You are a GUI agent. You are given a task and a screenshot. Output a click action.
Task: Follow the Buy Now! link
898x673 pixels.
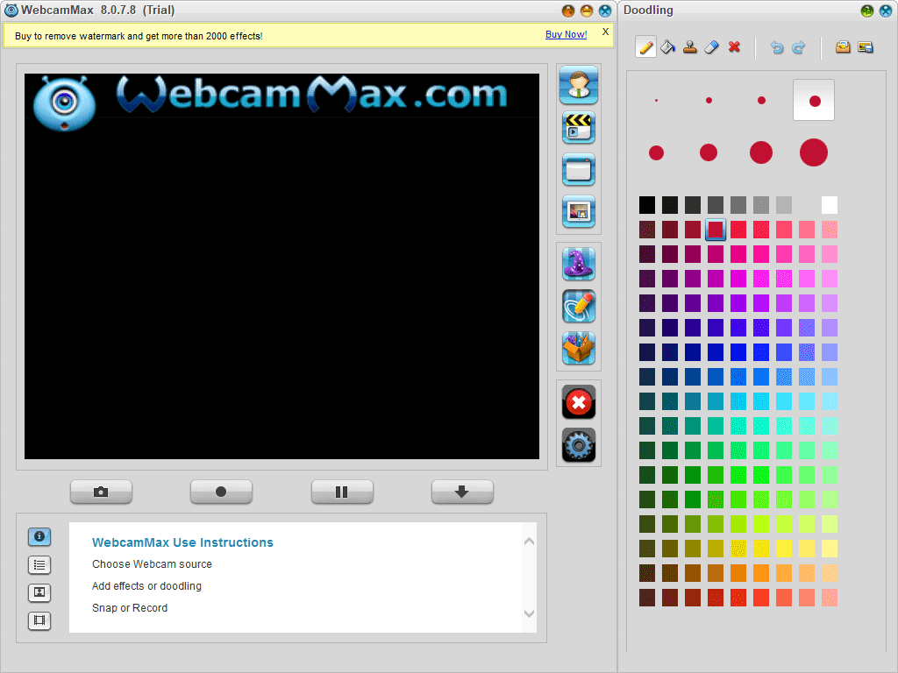pyautogui.click(x=566, y=34)
